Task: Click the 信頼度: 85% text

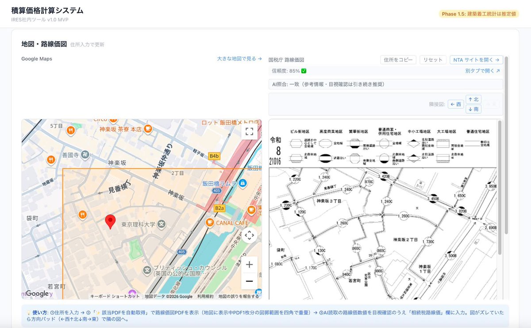Action: click(286, 71)
